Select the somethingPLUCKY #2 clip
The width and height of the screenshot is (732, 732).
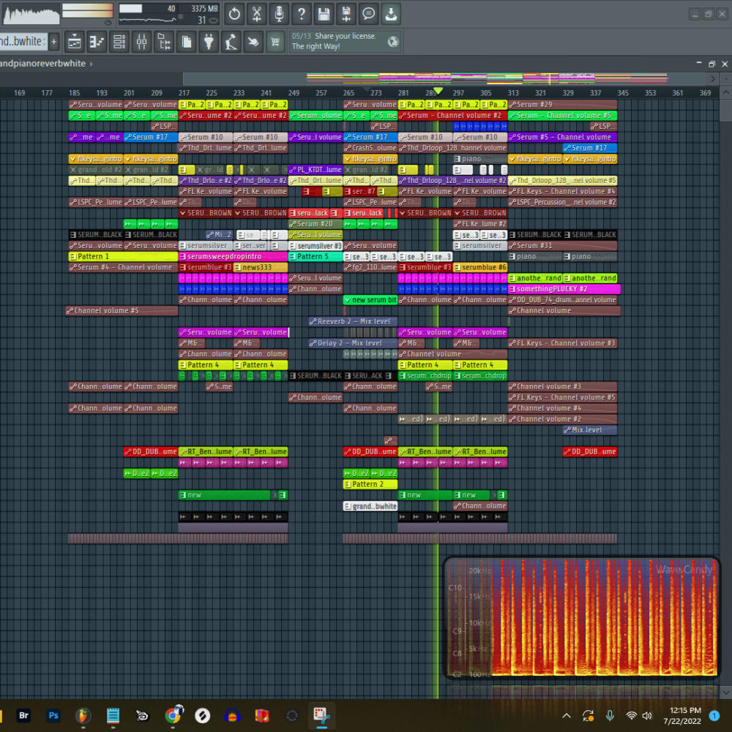click(564, 289)
